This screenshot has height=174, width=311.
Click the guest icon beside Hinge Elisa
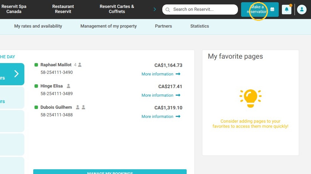[x=68, y=86]
